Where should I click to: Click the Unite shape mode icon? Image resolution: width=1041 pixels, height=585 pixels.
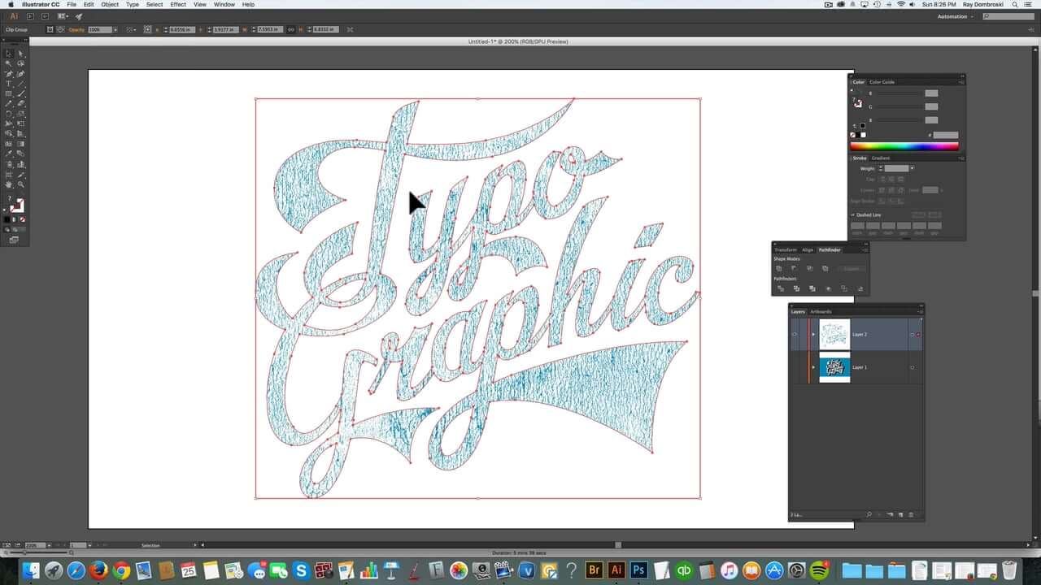pyautogui.click(x=779, y=268)
